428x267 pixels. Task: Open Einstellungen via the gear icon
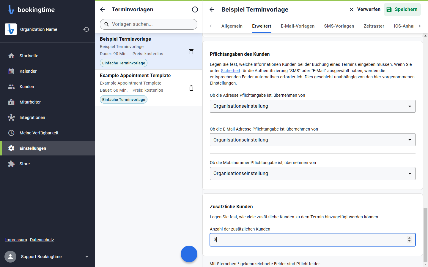pyautogui.click(x=11, y=148)
